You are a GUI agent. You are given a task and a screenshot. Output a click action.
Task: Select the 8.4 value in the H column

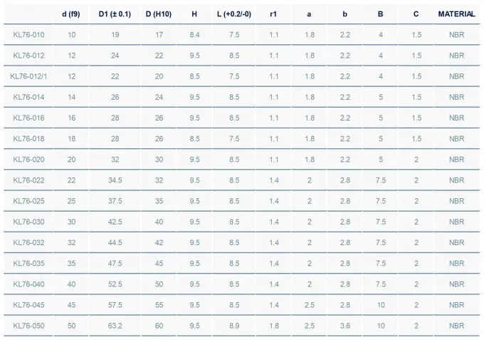tap(194, 34)
